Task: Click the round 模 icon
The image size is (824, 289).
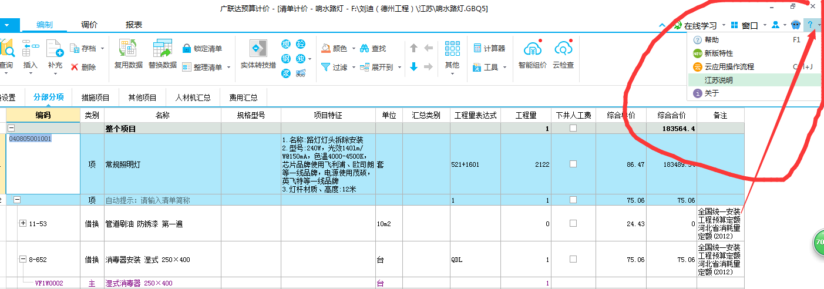Action: [286, 45]
